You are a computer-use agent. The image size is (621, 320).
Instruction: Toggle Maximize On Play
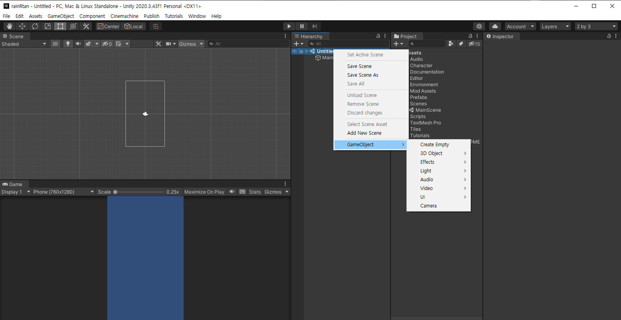[204, 192]
